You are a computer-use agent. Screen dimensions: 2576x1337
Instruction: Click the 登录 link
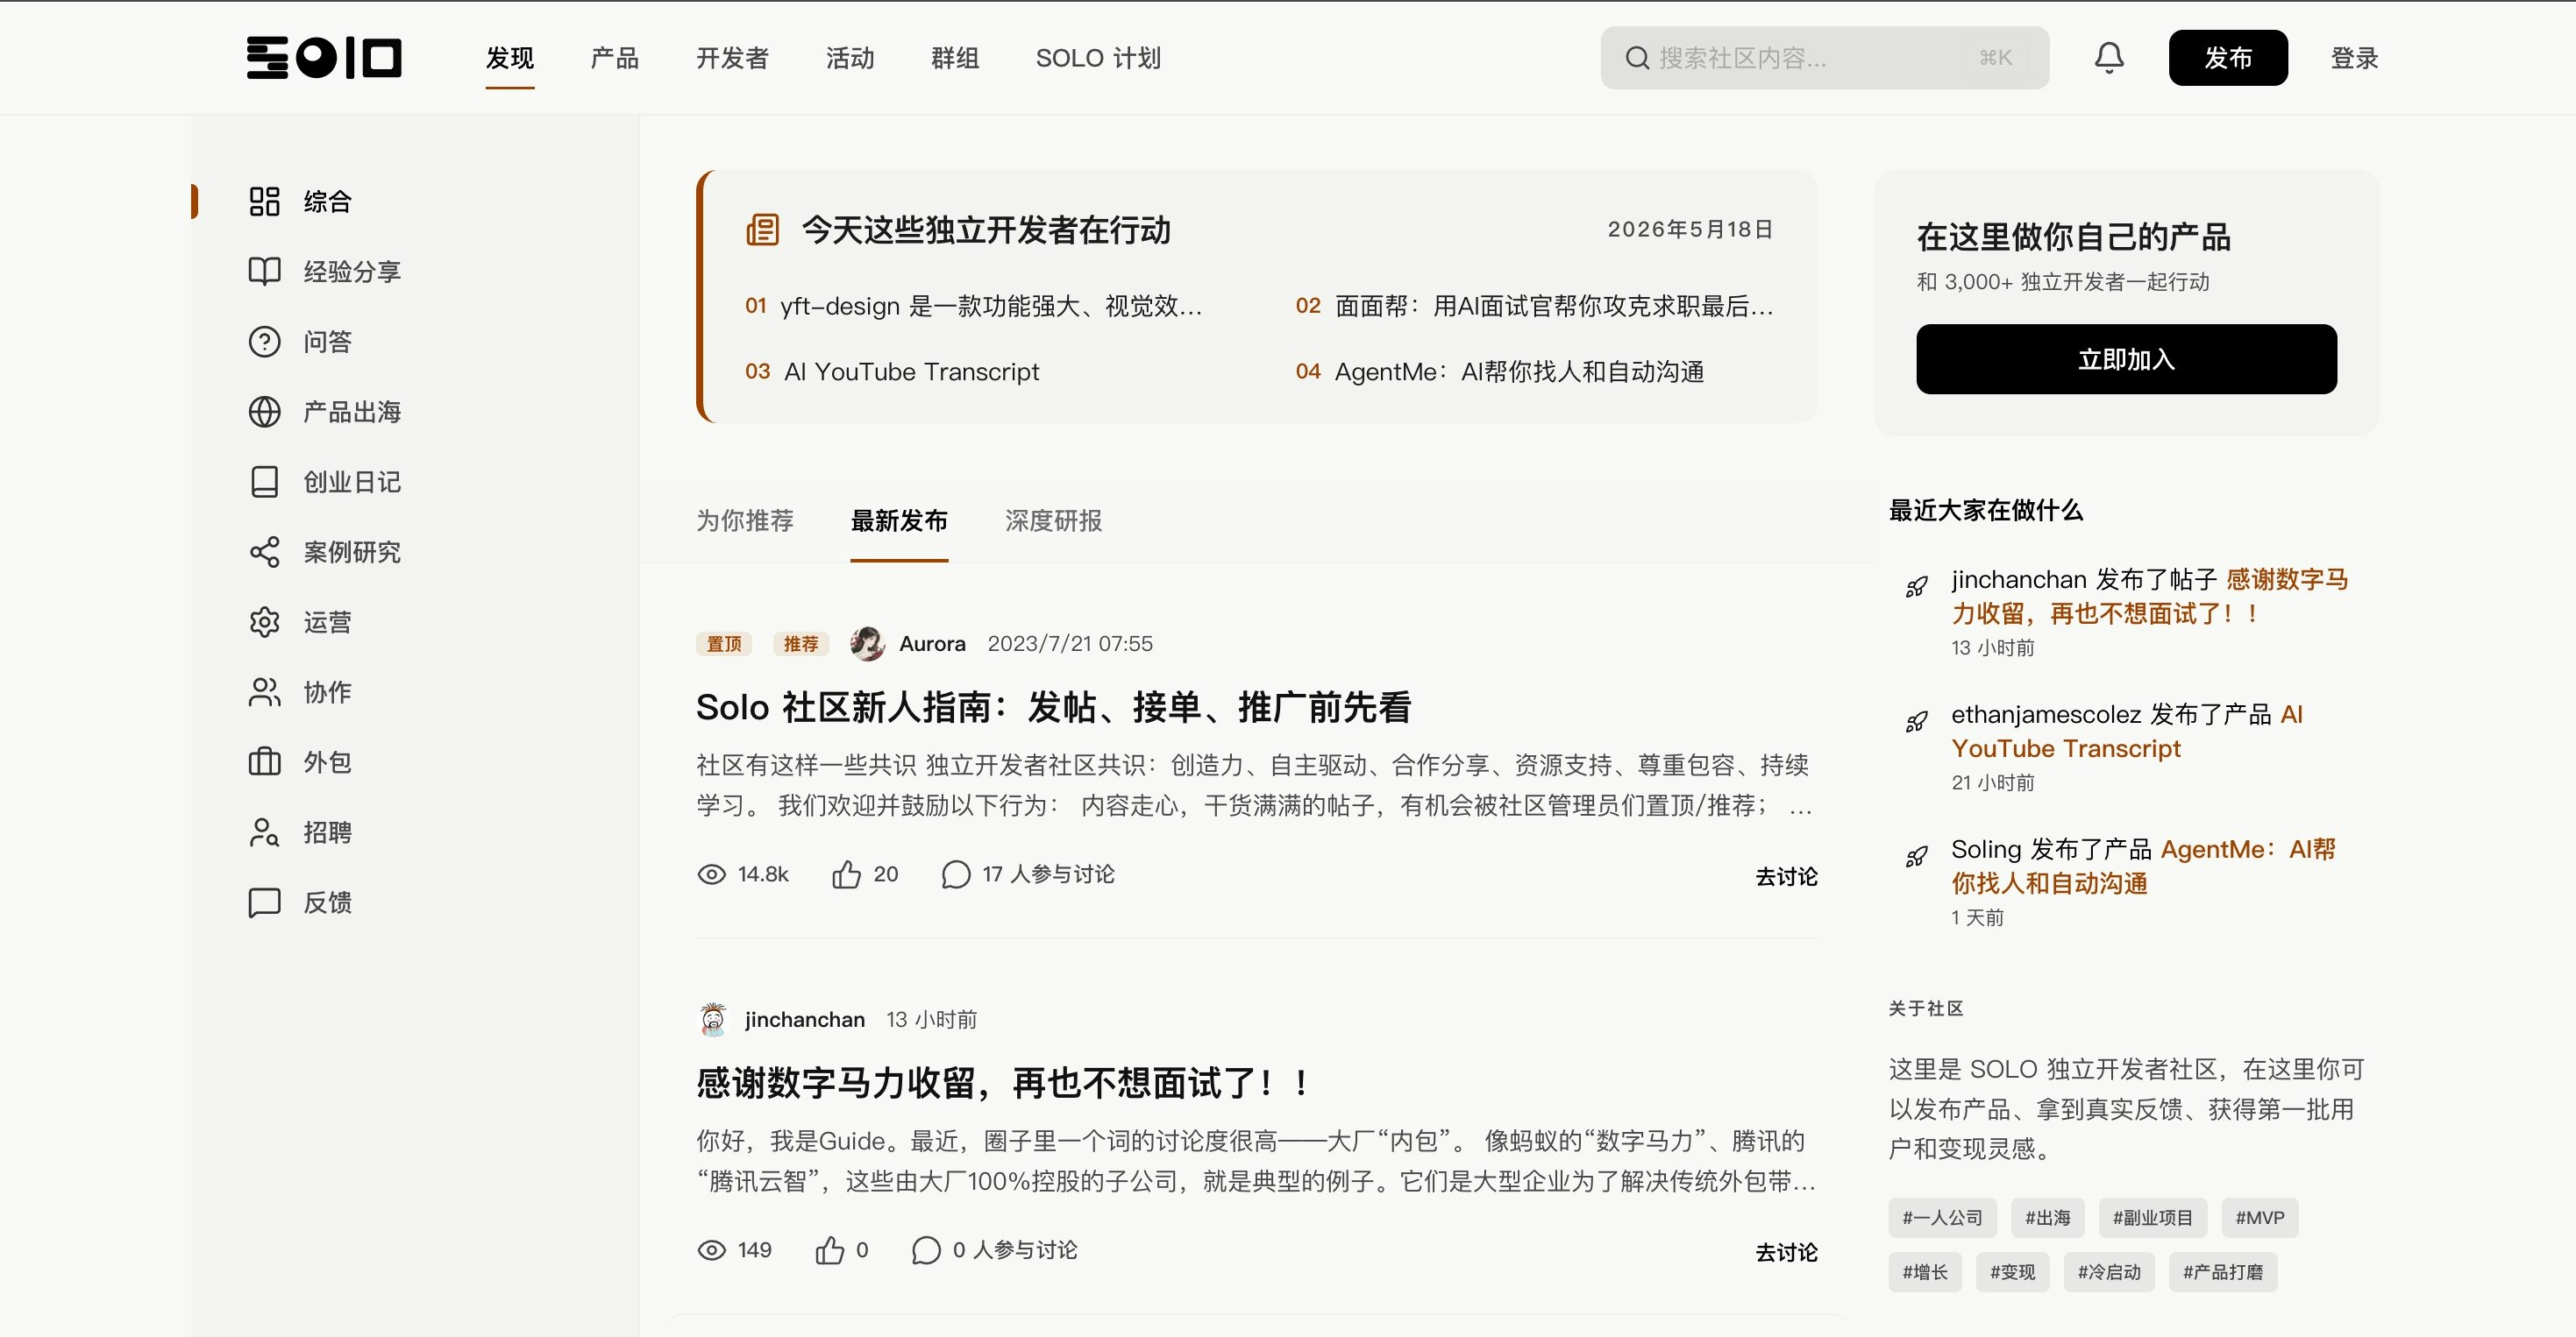[x=2354, y=58]
